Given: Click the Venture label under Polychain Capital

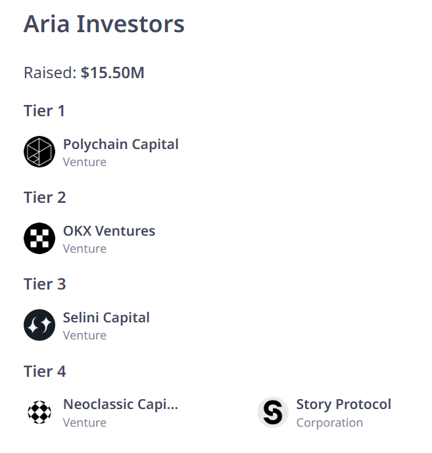Looking at the screenshot, I should pos(84,162).
